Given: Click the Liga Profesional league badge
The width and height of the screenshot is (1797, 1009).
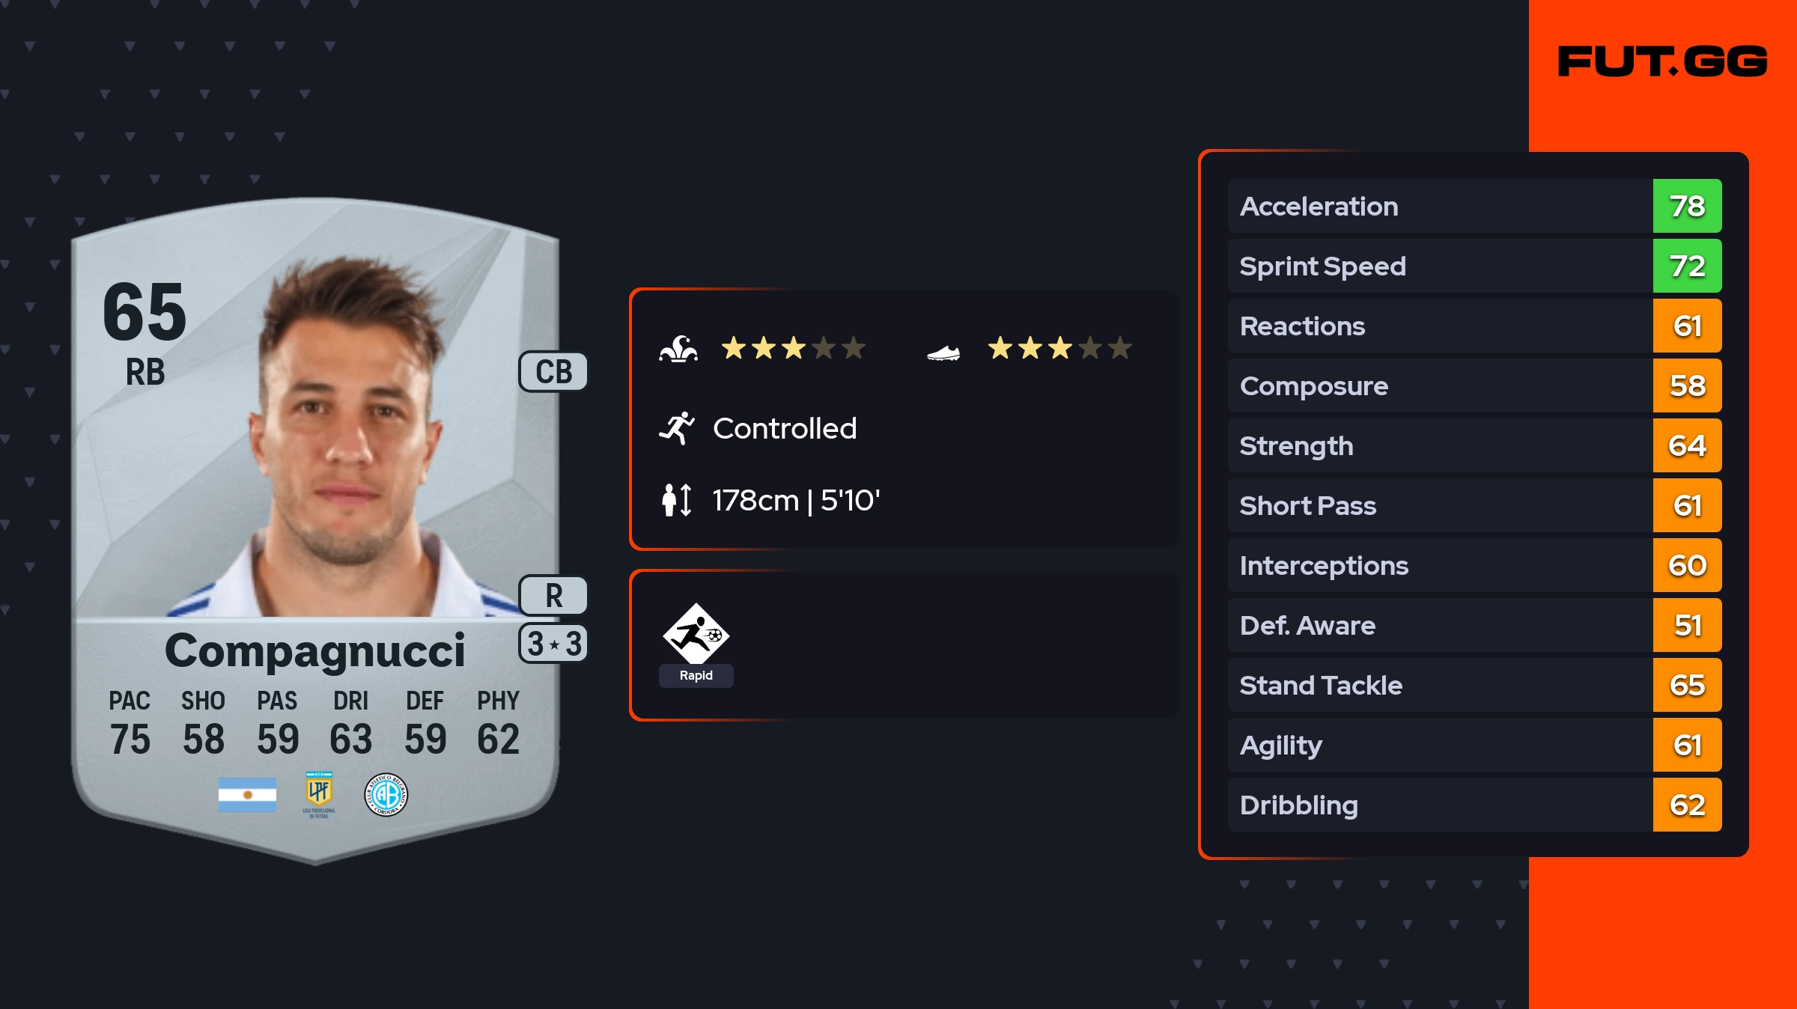Looking at the screenshot, I should [x=319, y=794].
